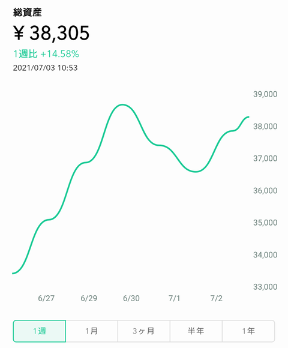Viewport: 288px width, 348px height.
Task: Click the 7/2 date axis label
Action: click(217, 298)
